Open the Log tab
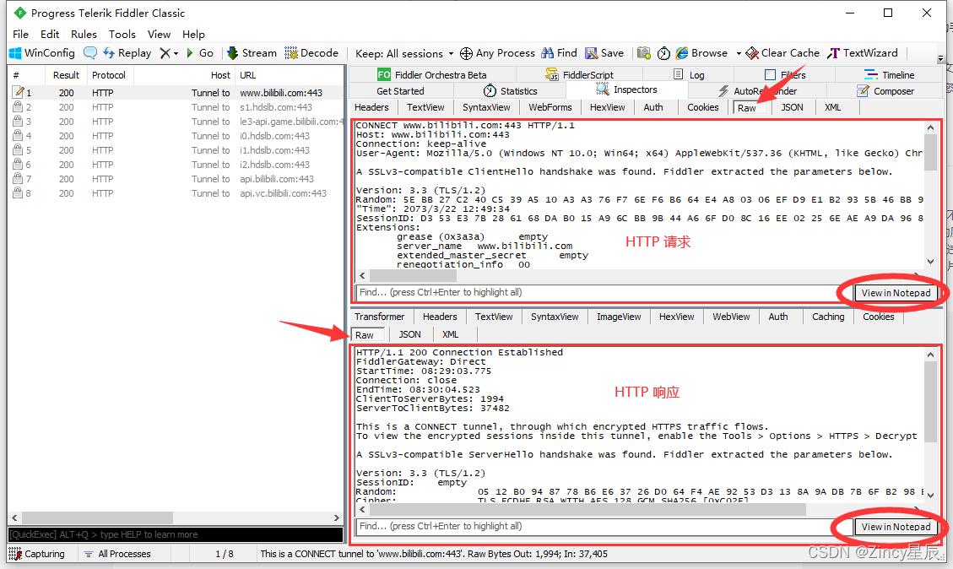 690,75
